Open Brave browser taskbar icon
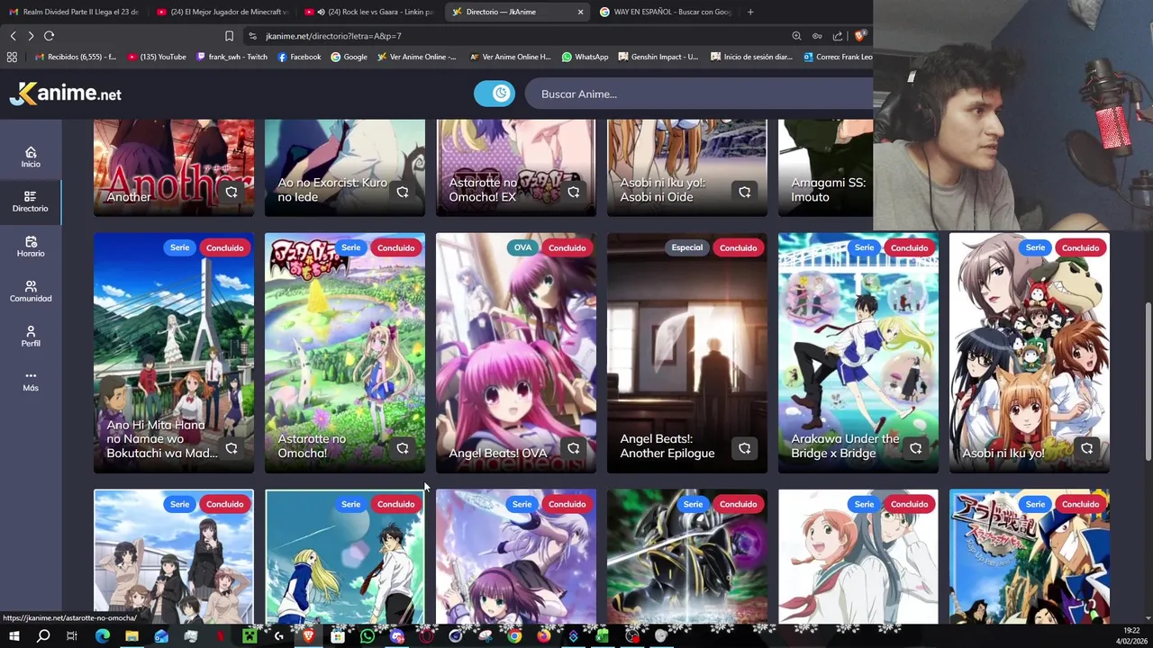Viewport: 1153px width, 648px height. [x=308, y=636]
